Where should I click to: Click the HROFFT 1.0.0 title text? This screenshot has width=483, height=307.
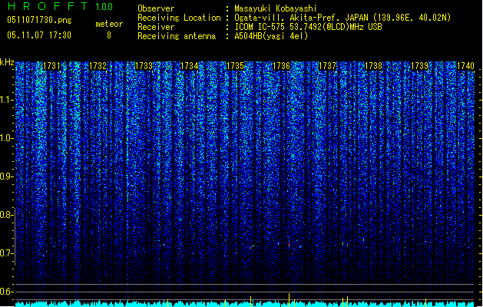tap(60, 6)
